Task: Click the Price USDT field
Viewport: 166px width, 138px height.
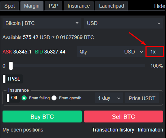Action: click(142, 98)
